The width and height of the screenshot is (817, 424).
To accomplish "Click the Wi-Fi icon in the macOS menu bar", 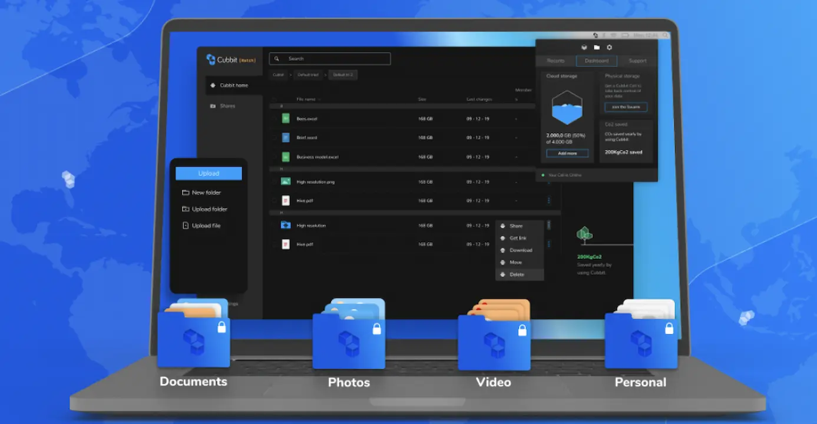I will tap(613, 36).
